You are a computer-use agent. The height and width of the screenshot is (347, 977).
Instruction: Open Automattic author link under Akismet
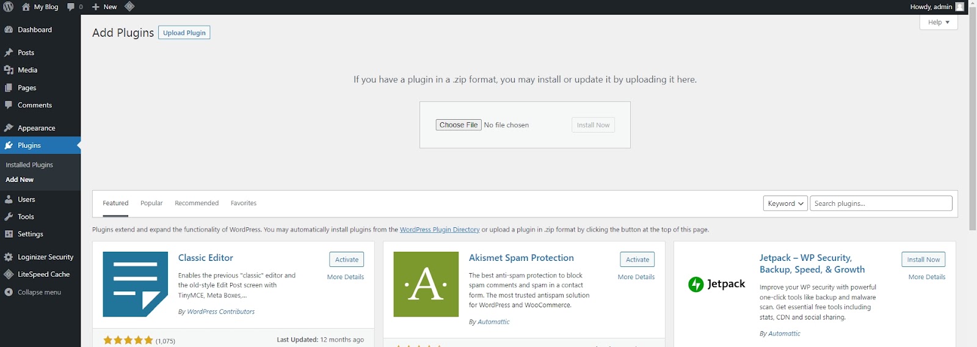tap(493, 322)
